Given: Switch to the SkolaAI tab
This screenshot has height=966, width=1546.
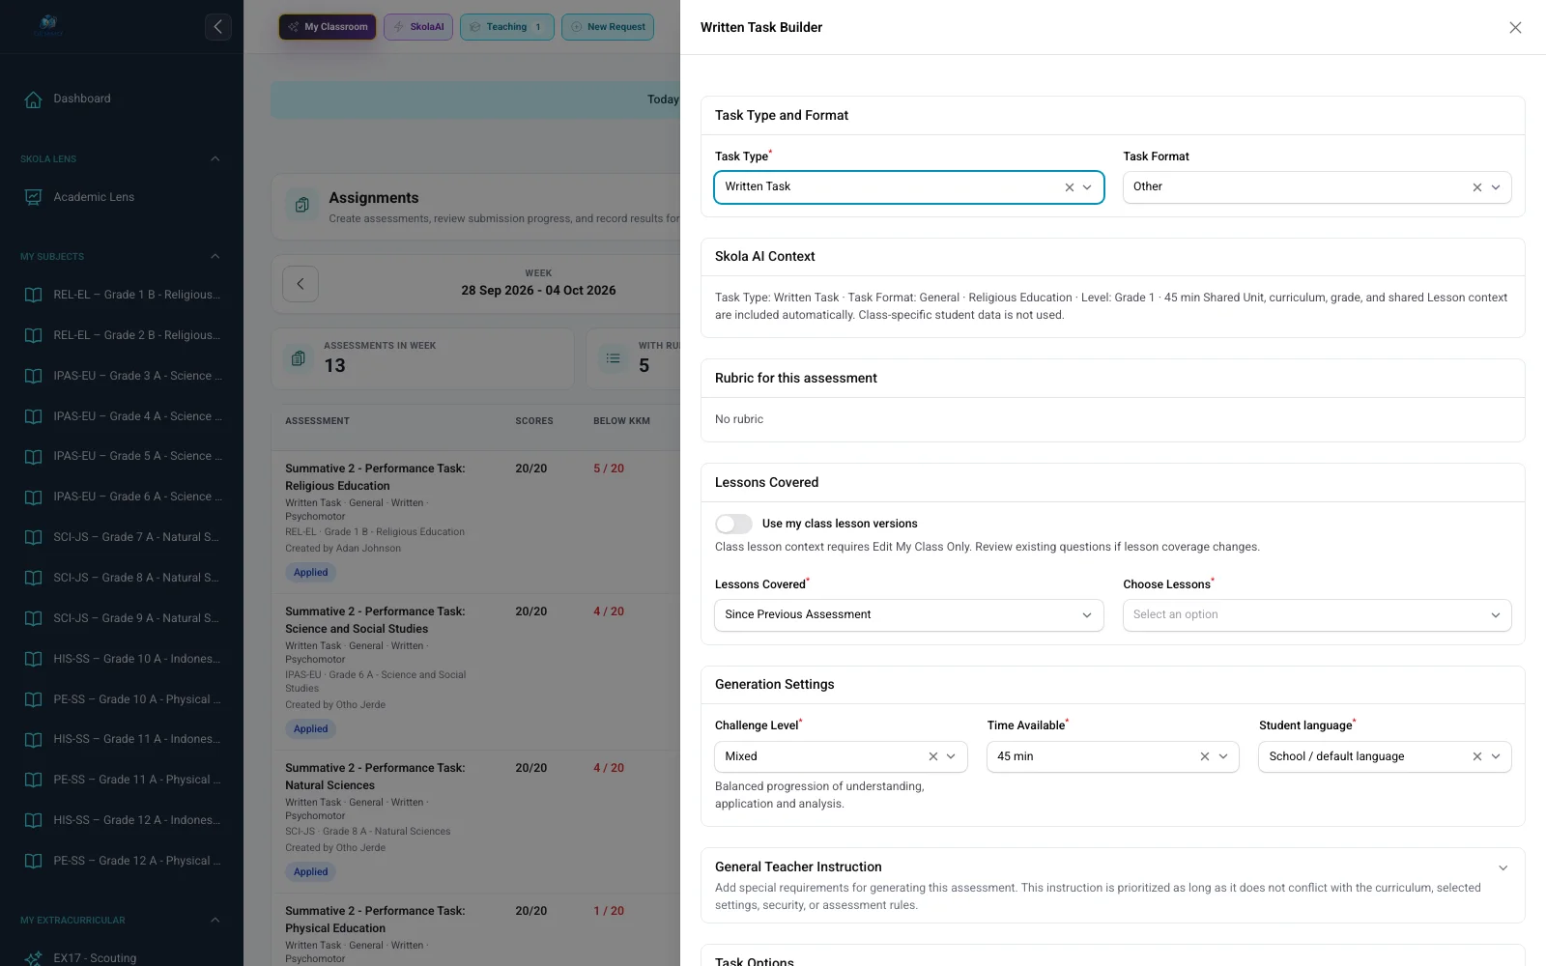Looking at the screenshot, I should pyautogui.click(x=418, y=27).
